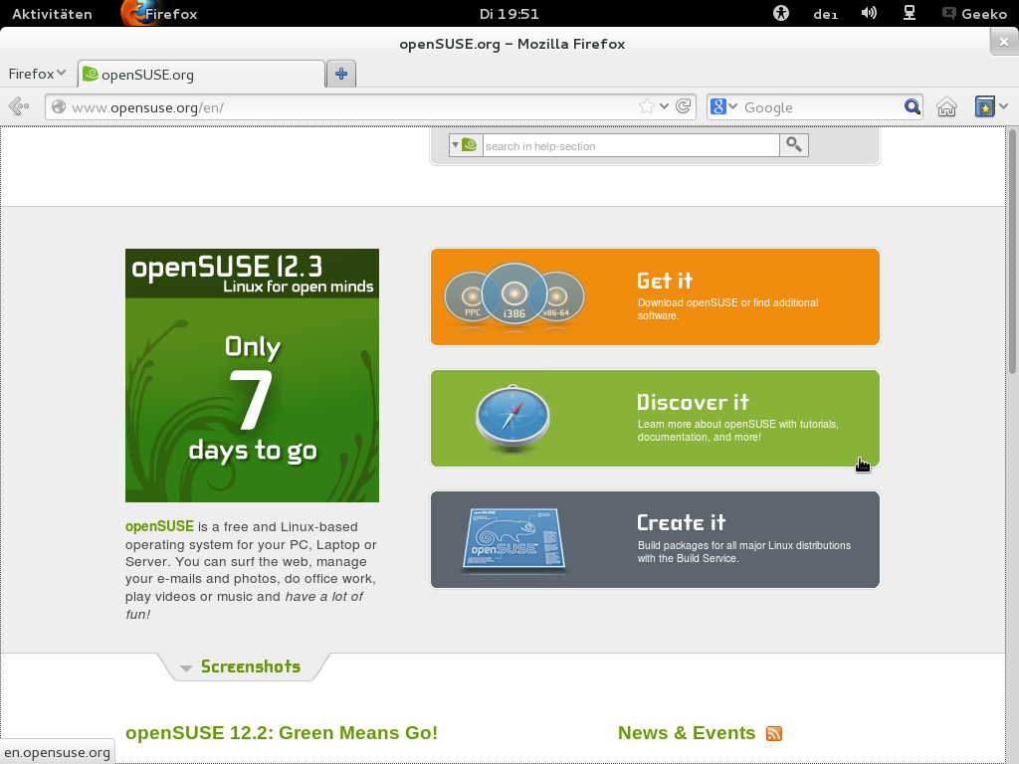This screenshot has width=1019, height=764.
Task: Bookmark this page with the star icon
Action: coord(646,106)
